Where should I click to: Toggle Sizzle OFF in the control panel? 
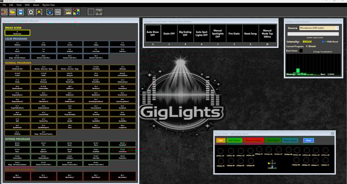[x=169, y=33]
